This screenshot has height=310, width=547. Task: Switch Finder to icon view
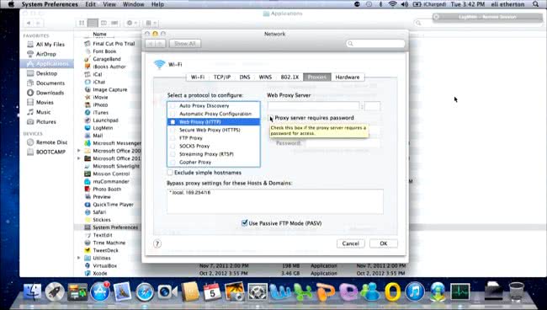pos(82,23)
